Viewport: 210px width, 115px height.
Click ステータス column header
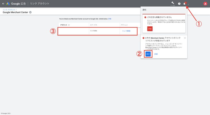coord(93,25)
